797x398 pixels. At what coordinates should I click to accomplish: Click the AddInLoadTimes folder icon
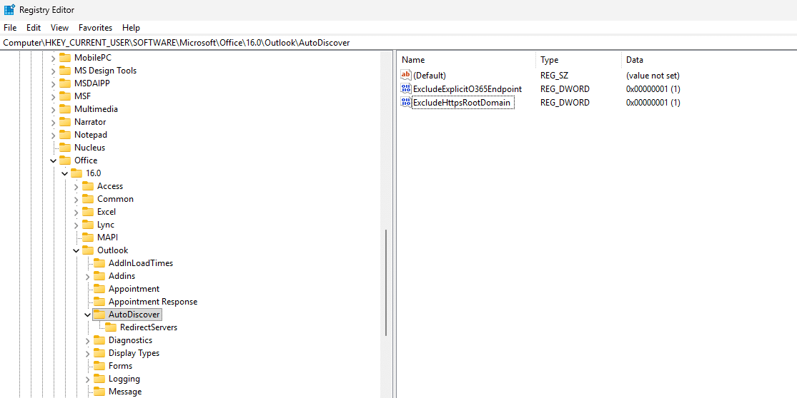pos(99,263)
